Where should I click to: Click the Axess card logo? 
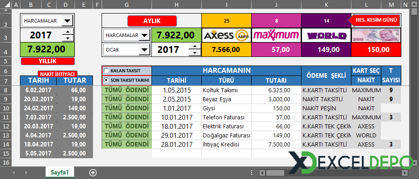pyautogui.click(x=226, y=35)
